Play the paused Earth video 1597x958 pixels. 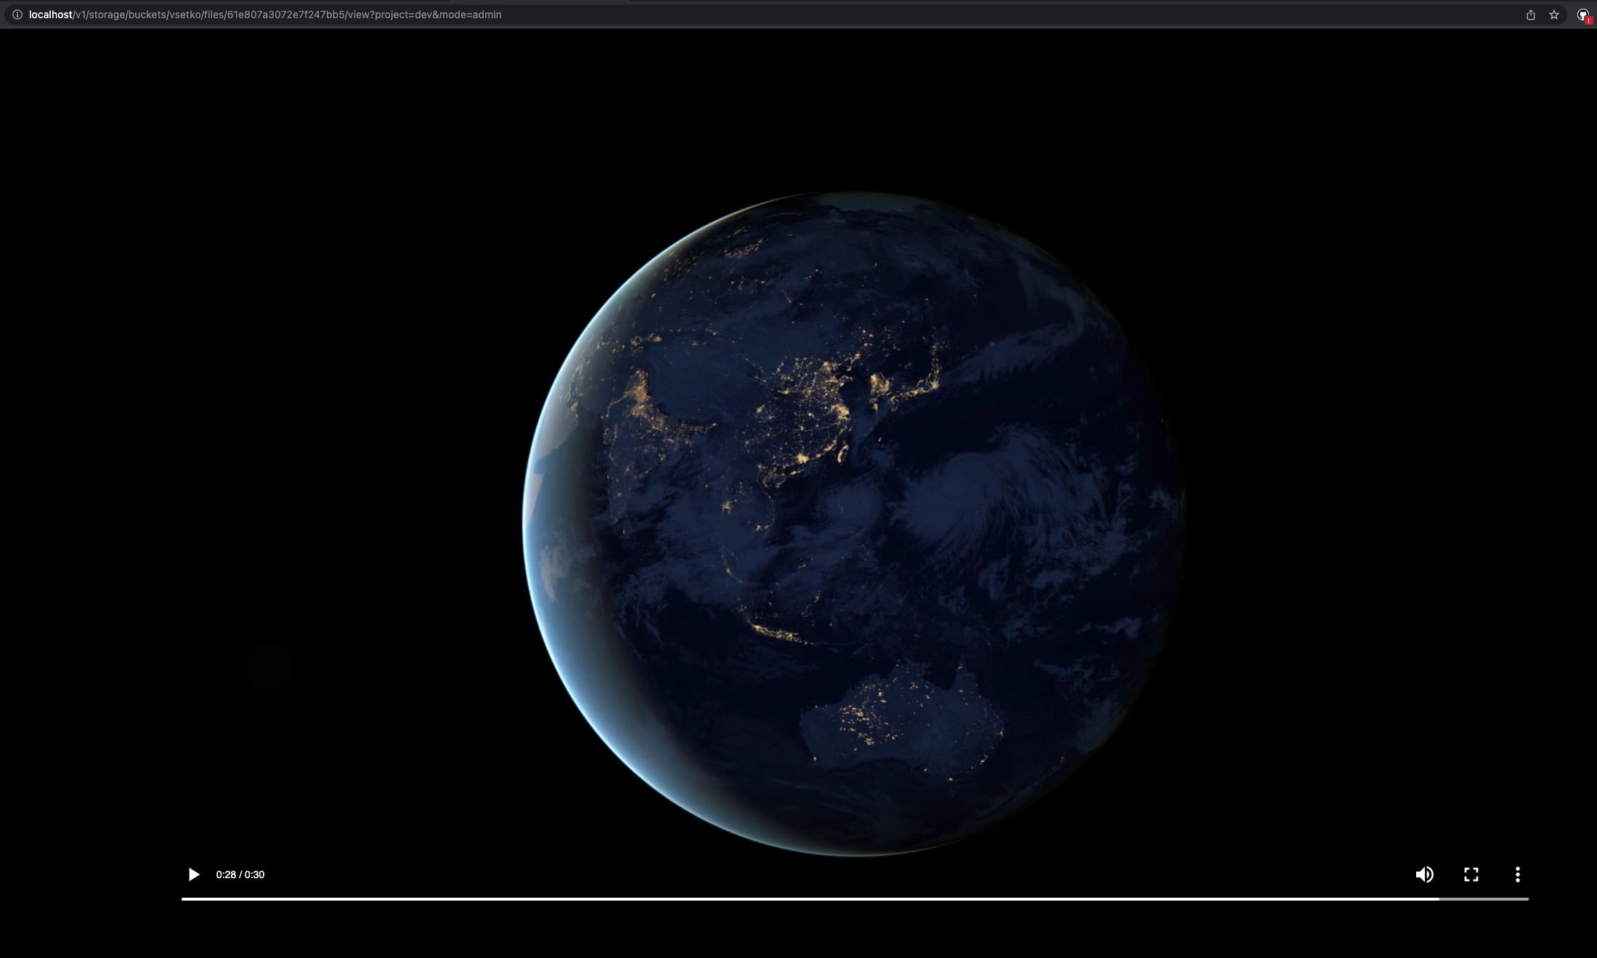[193, 874]
